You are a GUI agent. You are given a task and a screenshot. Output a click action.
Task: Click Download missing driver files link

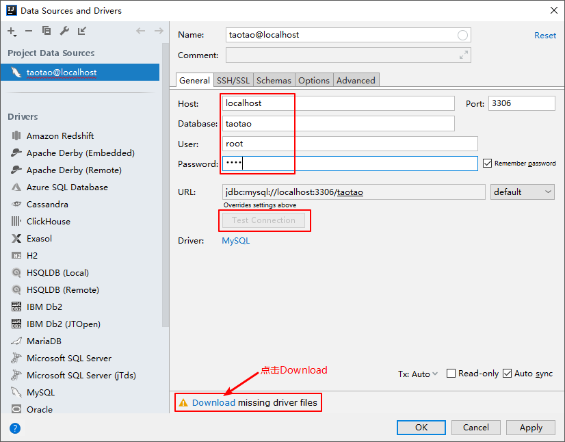point(213,403)
